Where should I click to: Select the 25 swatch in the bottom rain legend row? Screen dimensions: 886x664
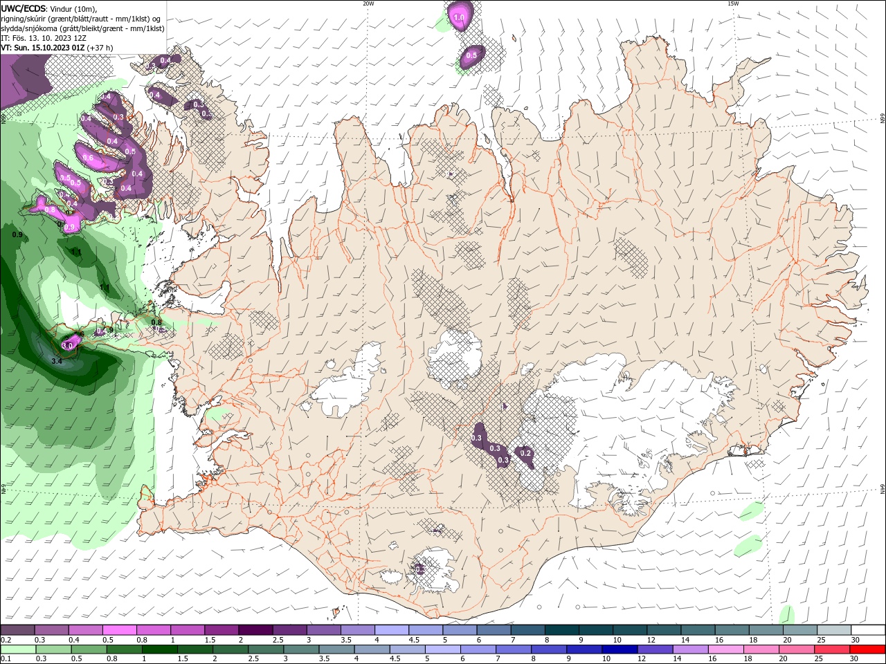(x=831, y=649)
